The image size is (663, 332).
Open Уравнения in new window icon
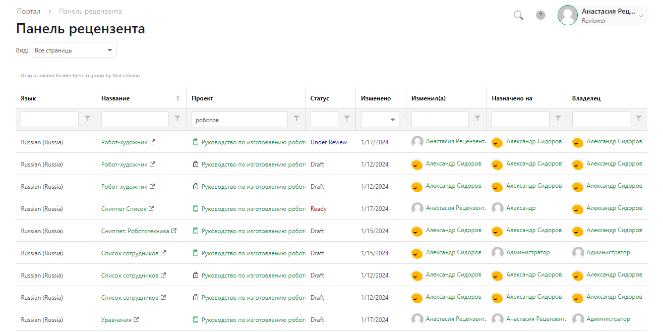coord(136,320)
